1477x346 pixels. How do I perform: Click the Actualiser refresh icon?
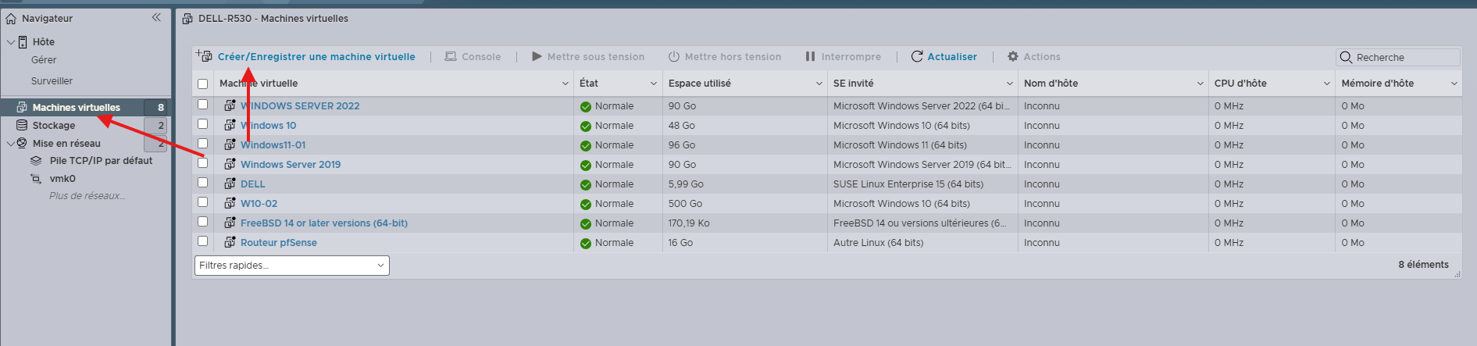pos(917,56)
